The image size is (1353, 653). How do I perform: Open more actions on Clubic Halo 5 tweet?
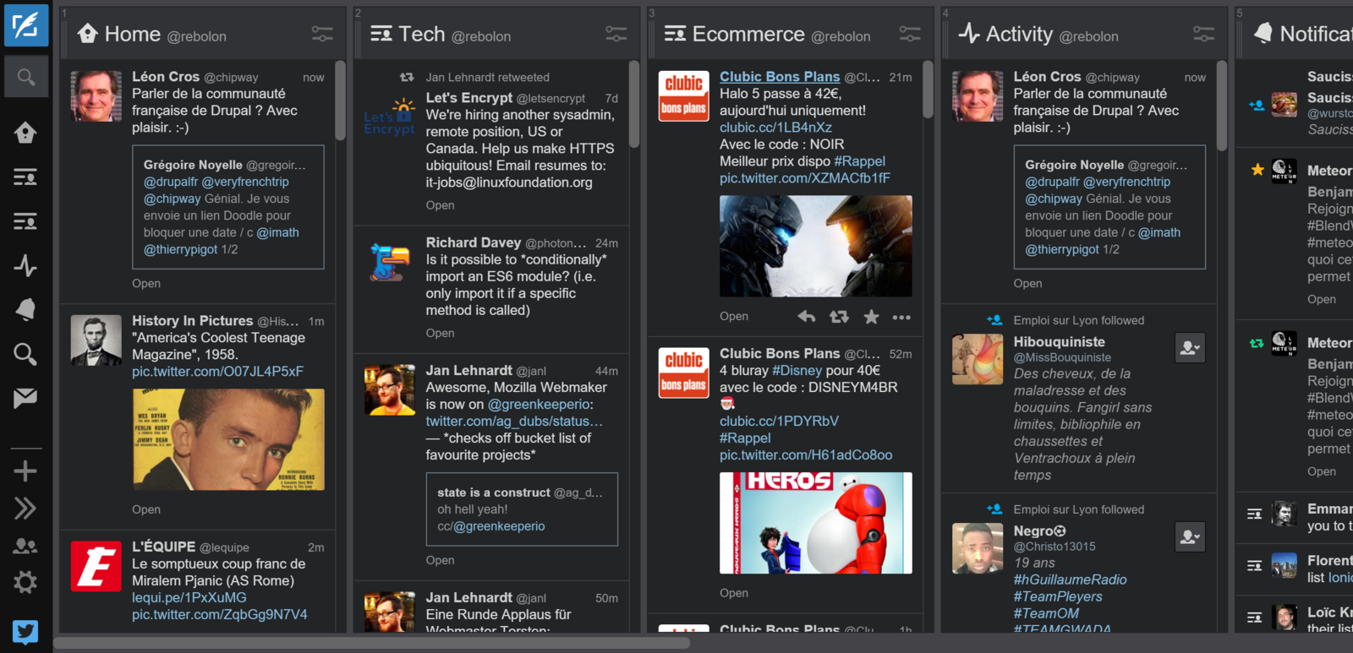point(901,318)
